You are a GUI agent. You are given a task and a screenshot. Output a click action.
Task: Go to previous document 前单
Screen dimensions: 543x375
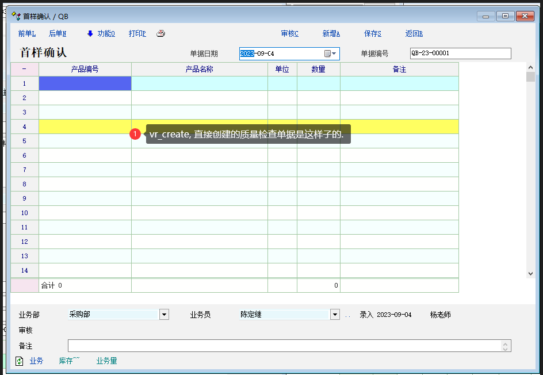[26, 33]
